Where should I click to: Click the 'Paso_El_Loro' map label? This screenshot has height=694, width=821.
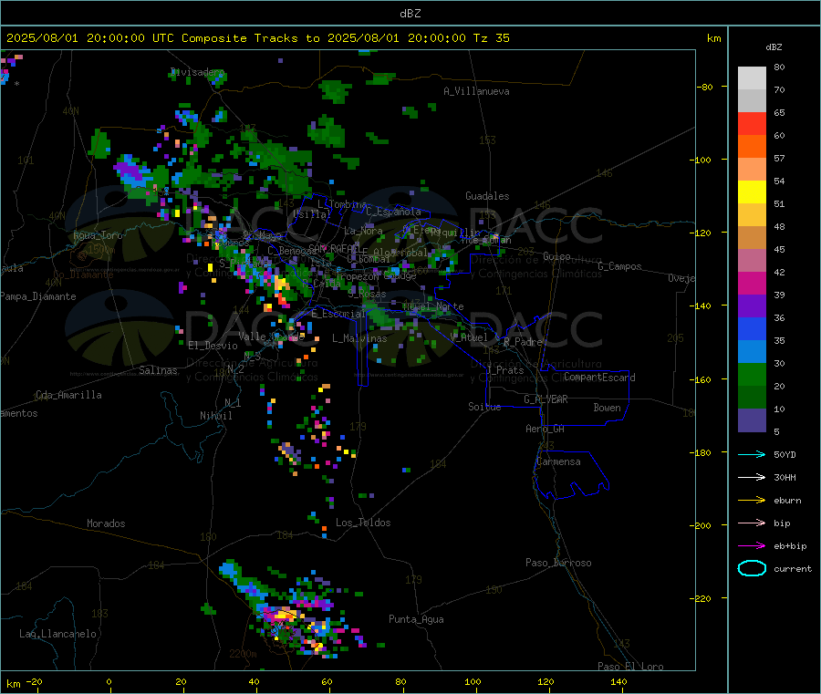pyautogui.click(x=631, y=667)
